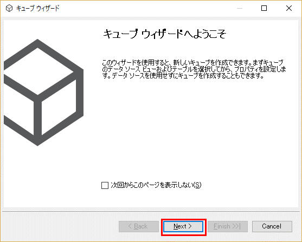Click the cube icon in the title bar
302x242 pixels.
pos(9,8)
